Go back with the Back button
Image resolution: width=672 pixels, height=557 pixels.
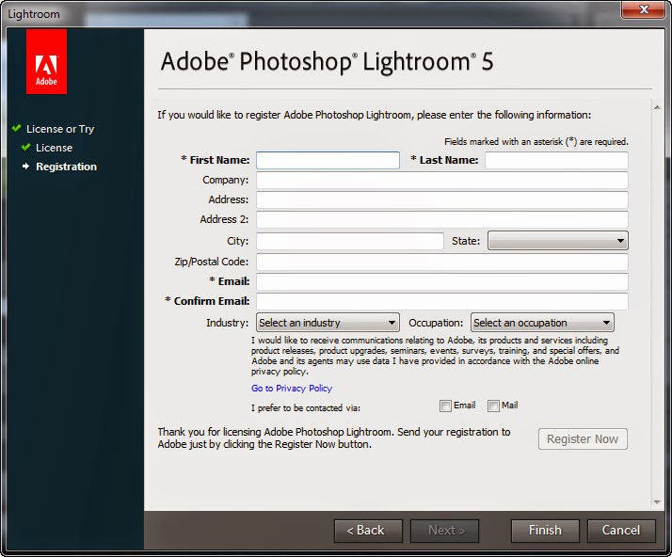[x=368, y=531]
